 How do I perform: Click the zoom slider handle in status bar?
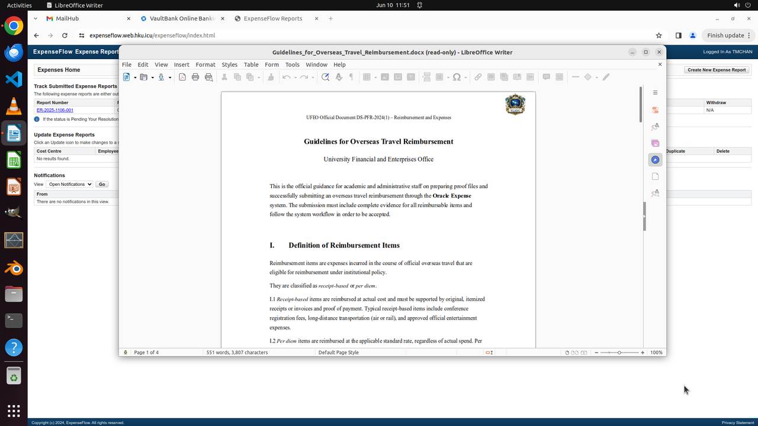[x=619, y=353]
